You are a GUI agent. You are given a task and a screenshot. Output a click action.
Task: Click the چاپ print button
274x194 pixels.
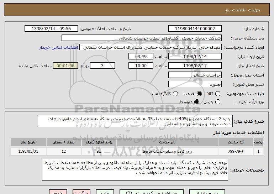[105, 192]
